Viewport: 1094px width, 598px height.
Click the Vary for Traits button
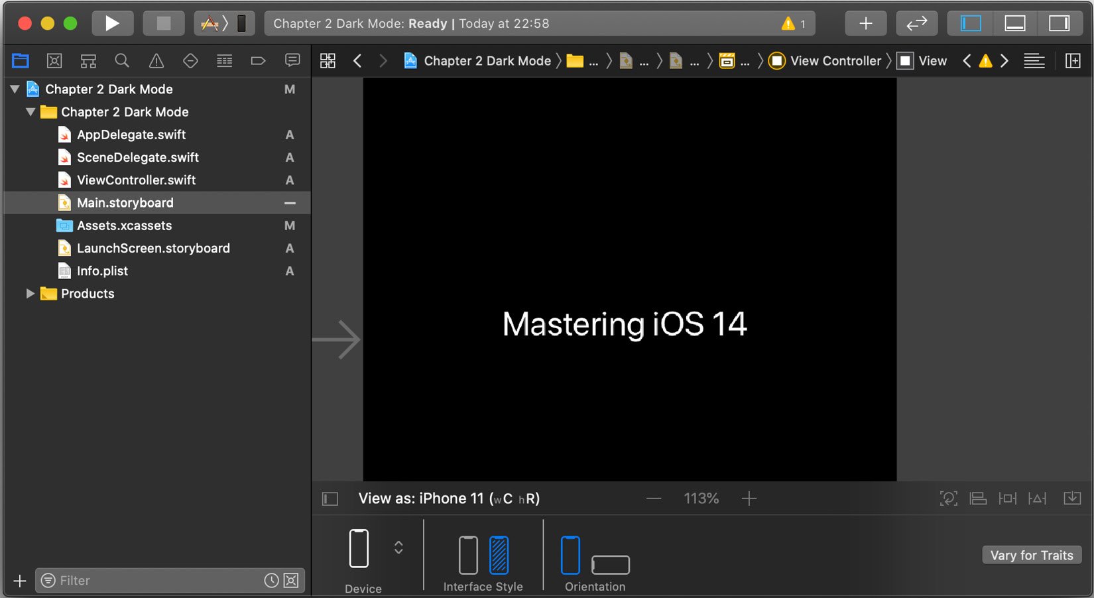(1032, 556)
